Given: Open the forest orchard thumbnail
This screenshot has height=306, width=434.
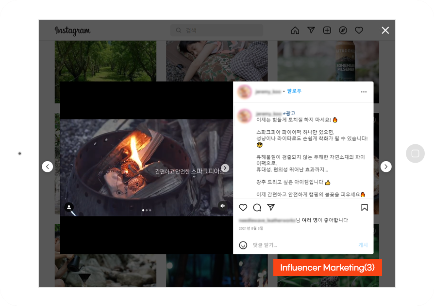Looking at the screenshot, I should pyautogui.click(x=105, y=61).
